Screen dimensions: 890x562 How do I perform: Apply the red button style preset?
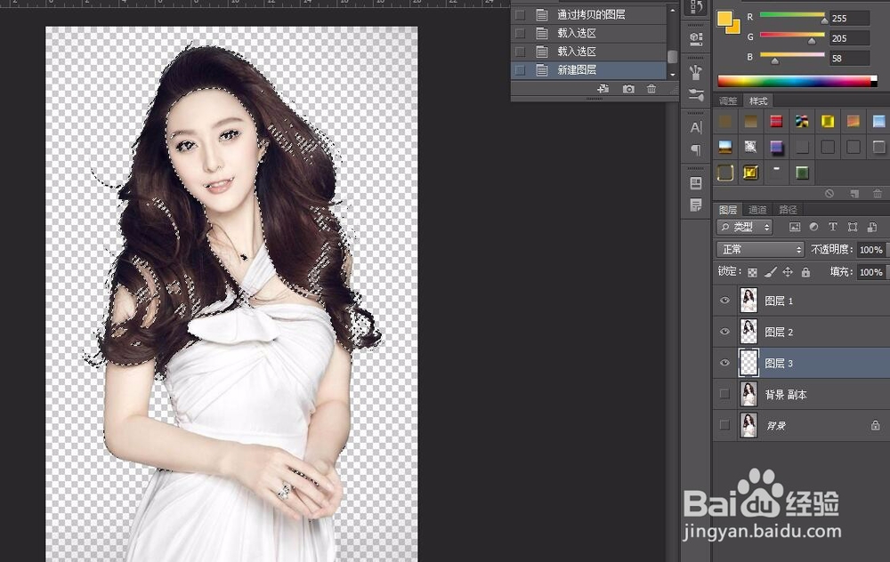pyautogui.click(x=776, y=121)
